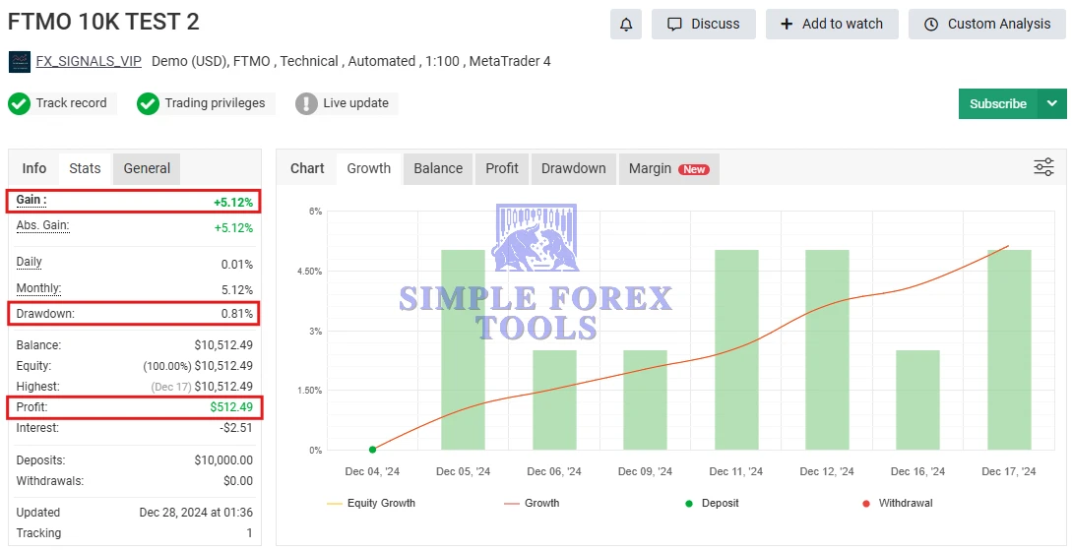
Task: Click the Live update grey warning icon
Action: [306, 103]
